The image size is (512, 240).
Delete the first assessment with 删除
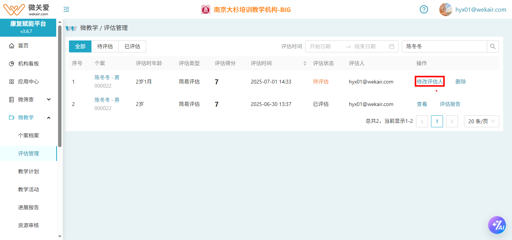click(461, 82)
